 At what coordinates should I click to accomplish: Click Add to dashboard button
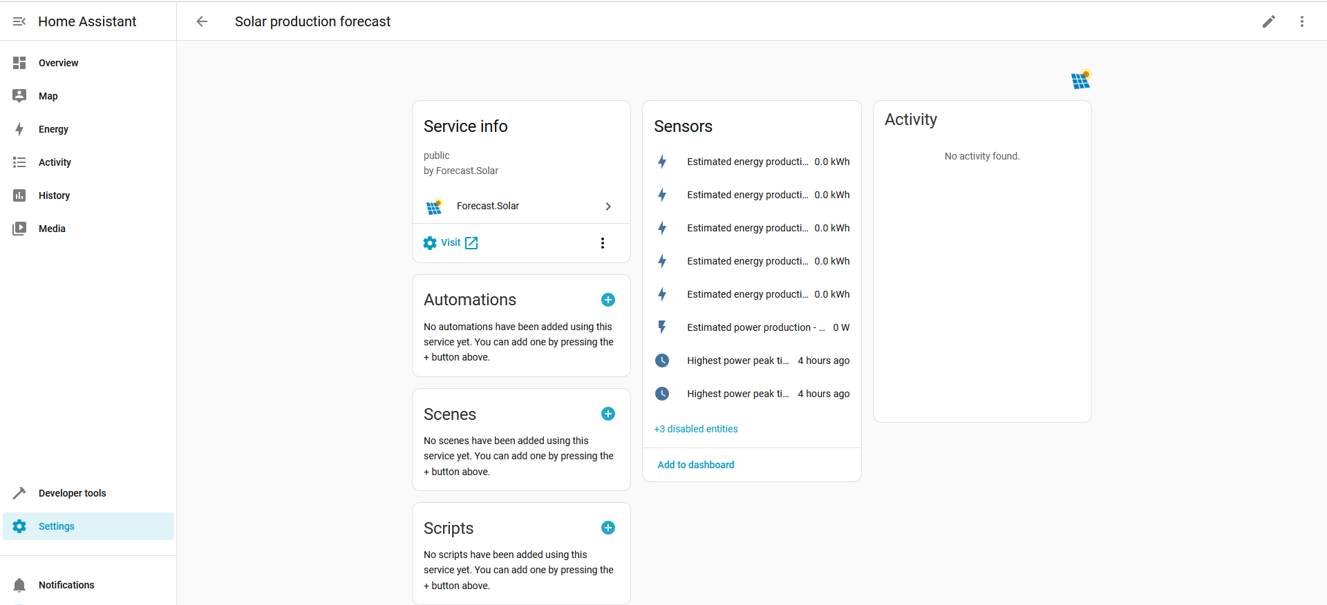point(695,465)
